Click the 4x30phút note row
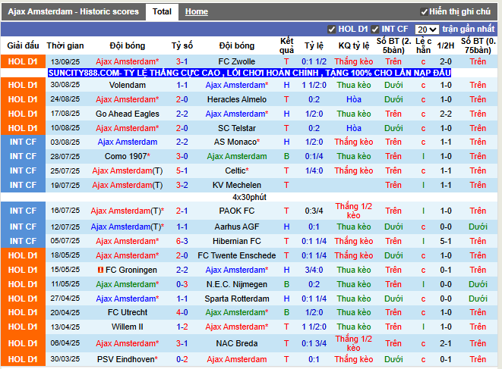The width and height of the screenshot is (502, 369). (249, 197)
